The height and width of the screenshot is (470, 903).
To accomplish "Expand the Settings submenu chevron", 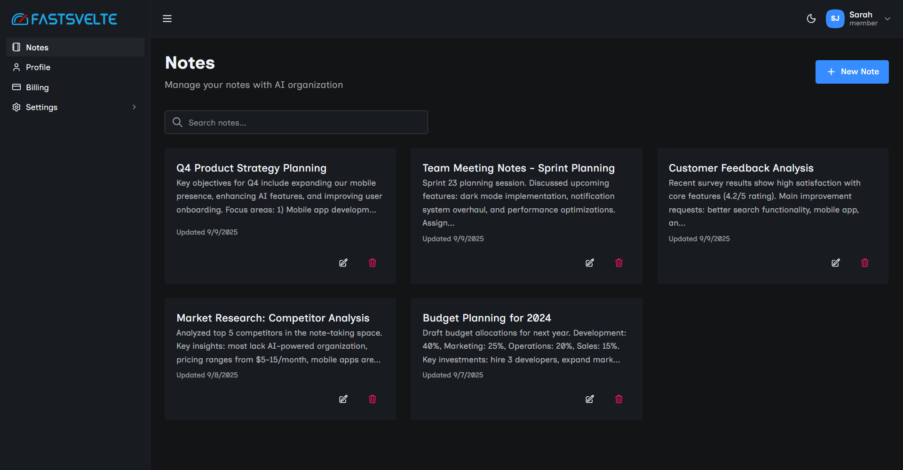I will pyautogui.click(x=134, y=107).
